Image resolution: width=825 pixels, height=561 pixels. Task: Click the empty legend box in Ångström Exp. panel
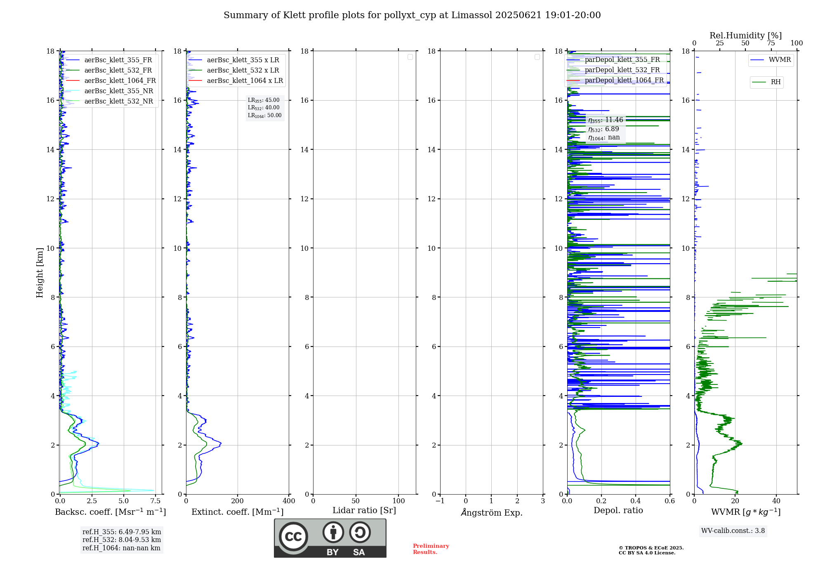coord(537,57)
